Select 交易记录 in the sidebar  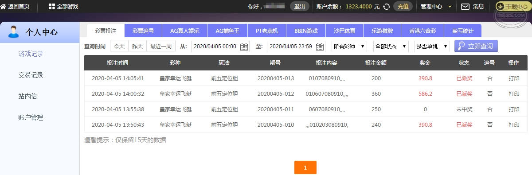tap(31, 75)
